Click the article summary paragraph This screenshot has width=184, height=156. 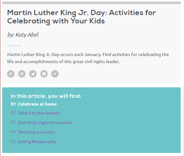88,58
